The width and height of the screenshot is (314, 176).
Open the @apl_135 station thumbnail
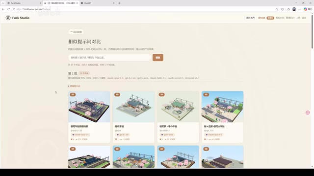222,107
